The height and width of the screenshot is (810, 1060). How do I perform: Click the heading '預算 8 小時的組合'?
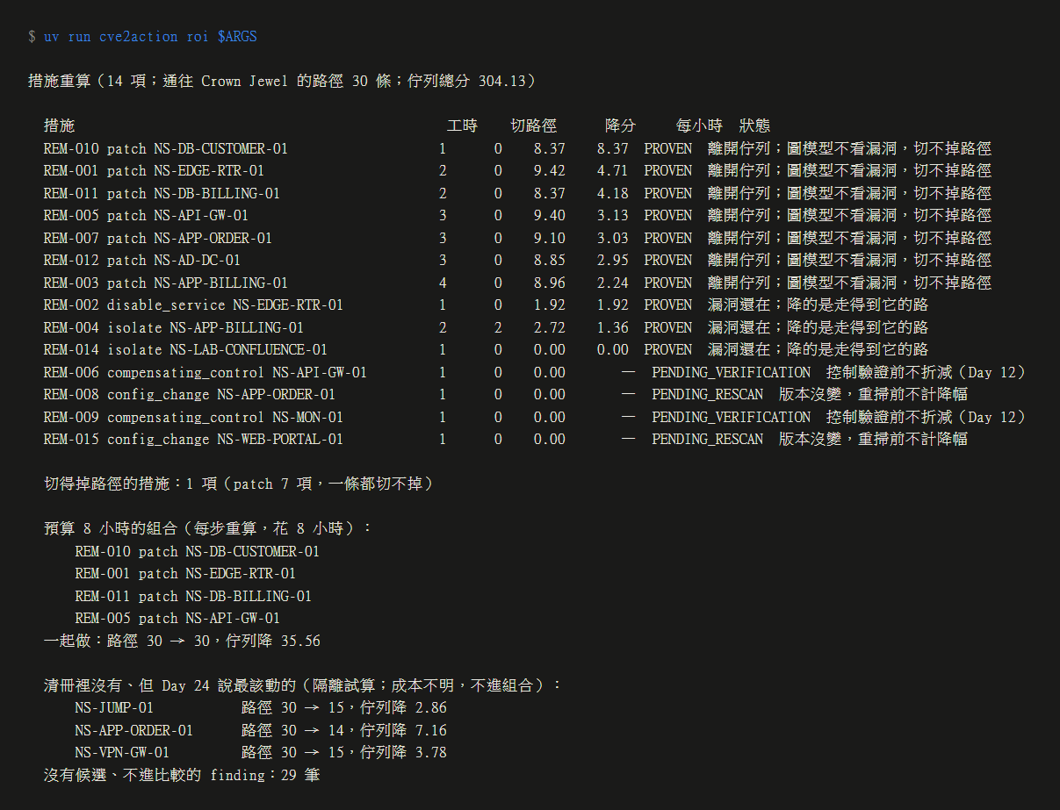pos(208,529)
